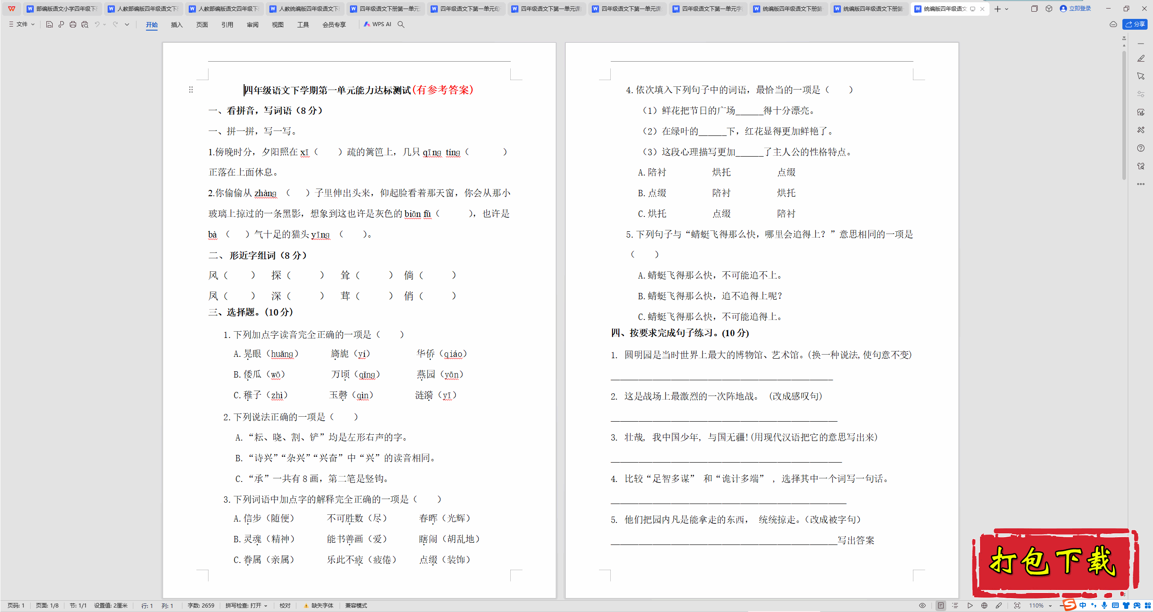Click the reading mode play icon in status bar

[x=970, y=606]
